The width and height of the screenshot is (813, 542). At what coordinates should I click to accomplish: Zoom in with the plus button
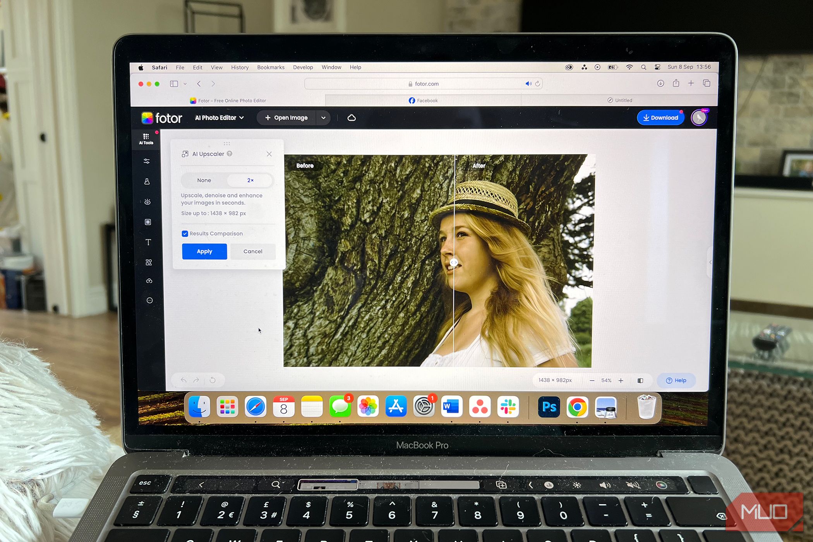point(621,381)
